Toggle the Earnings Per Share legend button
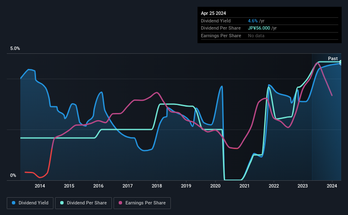Viewport: 348px width, 215px height. (142, 203)
